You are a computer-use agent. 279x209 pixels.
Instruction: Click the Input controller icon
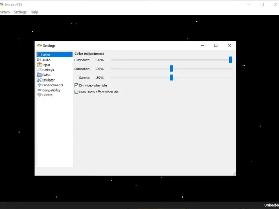[x=39, y=65]
